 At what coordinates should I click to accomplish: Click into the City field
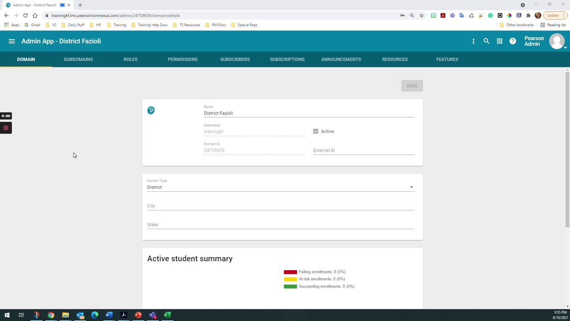(x=281, y=206)
